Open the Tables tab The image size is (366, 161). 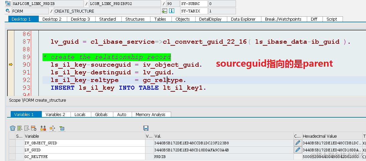160,19
